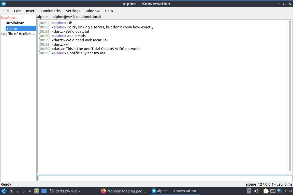Click the notification tray icon with badge
The image size is (293, 195).
click(279, 190)
